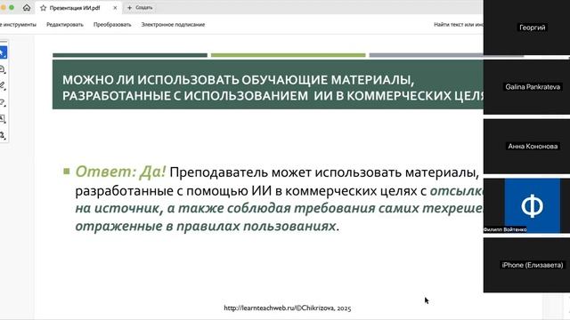Select the Георгий participant tile
Screen dimensions: 570x320
click(x=526, y=28)
